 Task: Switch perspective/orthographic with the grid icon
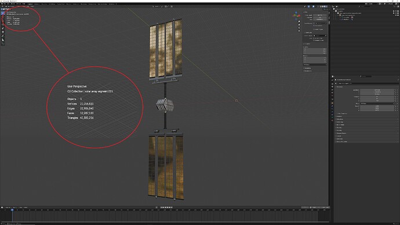(299, 31)
